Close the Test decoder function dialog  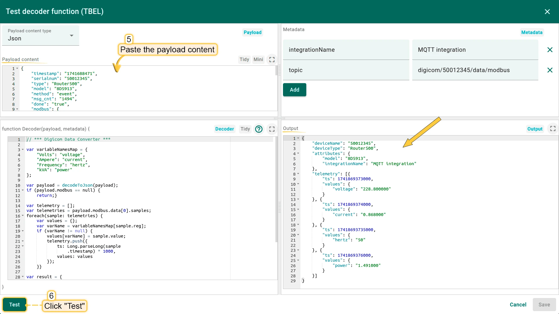(547, 11)
